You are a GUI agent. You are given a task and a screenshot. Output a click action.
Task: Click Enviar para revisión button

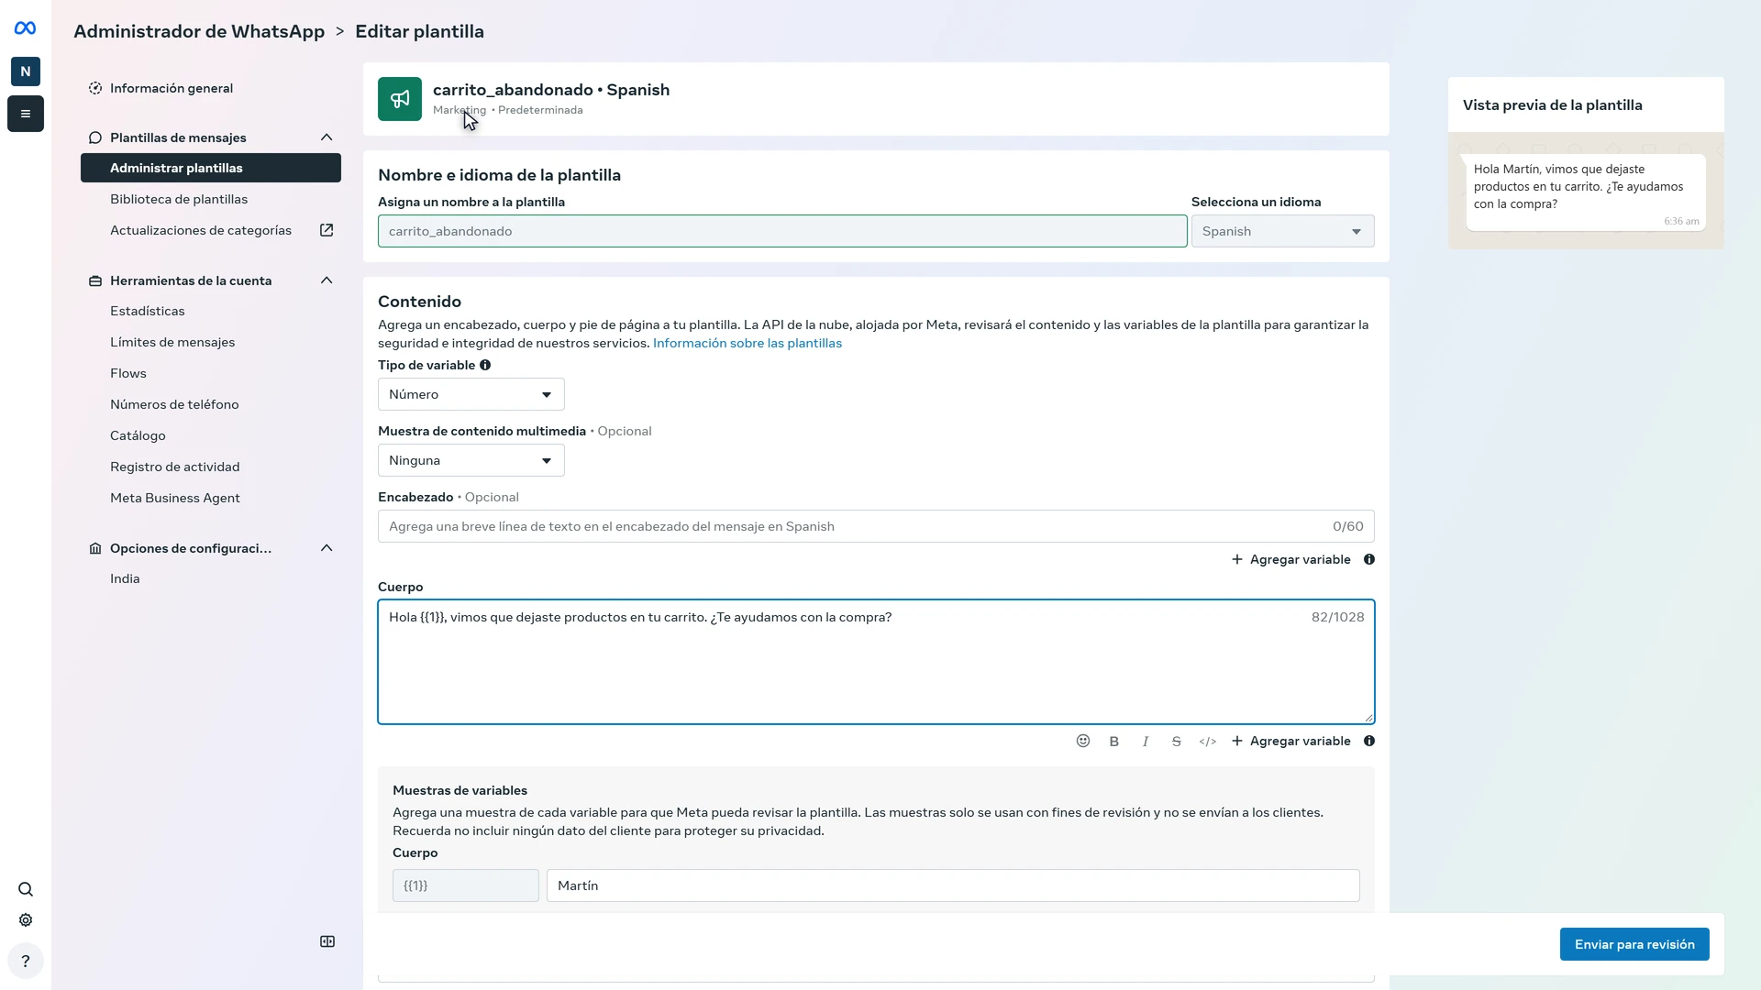coord(1634,944)
